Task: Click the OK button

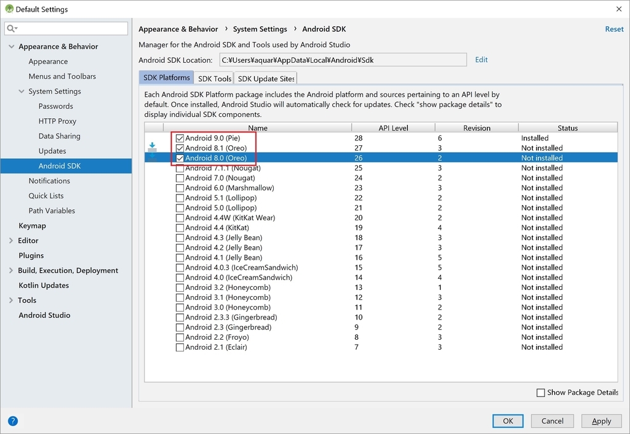Action: (508, 420)
